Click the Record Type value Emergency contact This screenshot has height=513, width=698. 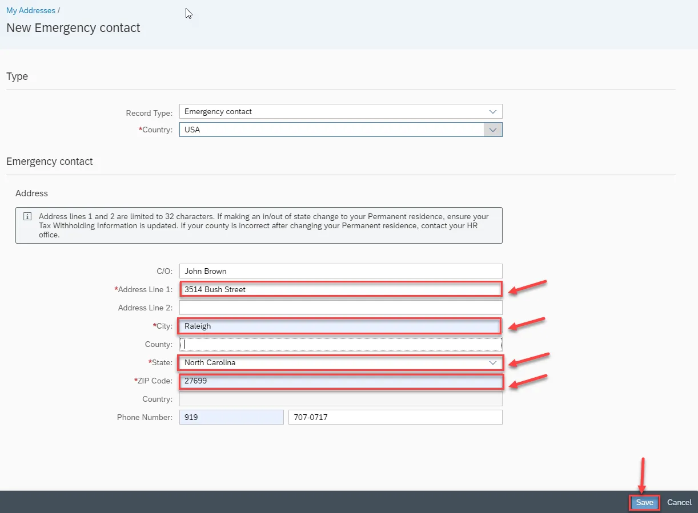click(x=218, y=111)
